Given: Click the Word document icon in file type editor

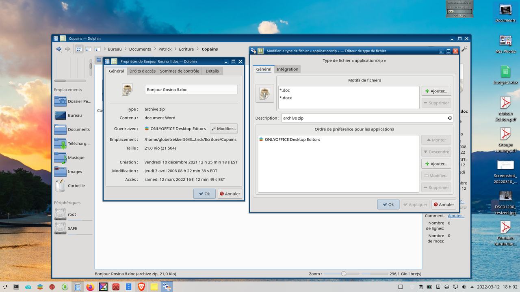Looking at the screenshot, I should tap(264, 94).
